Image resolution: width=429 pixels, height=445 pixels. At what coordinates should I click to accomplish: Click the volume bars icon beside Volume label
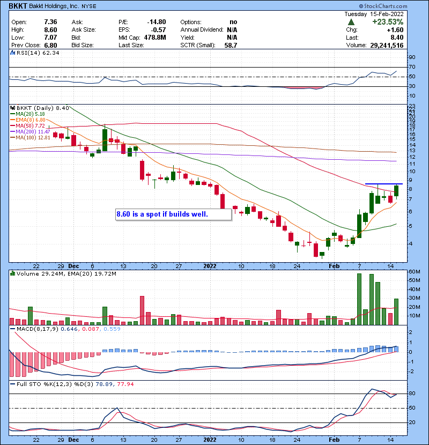(12, 273)
